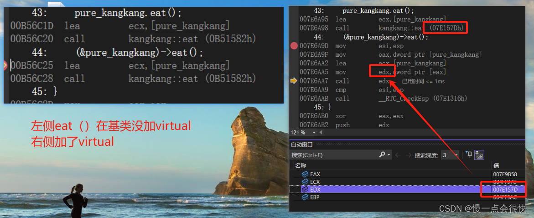
Task: Open the search options dropdown arrow
Action: click(389, 155)
